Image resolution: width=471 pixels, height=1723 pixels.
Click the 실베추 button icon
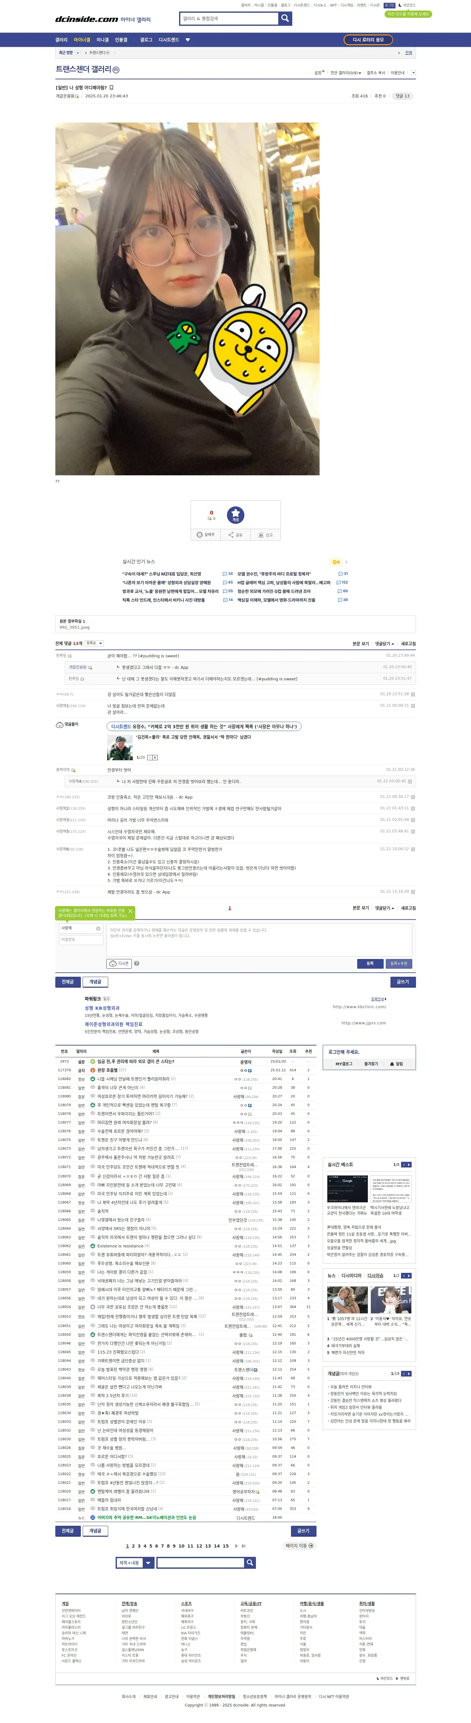(x=206, y=534)
